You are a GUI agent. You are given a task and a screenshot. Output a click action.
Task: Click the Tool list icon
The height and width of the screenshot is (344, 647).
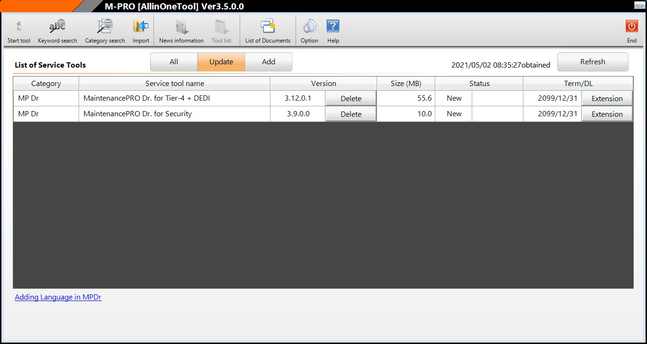[x=221, y=26]
